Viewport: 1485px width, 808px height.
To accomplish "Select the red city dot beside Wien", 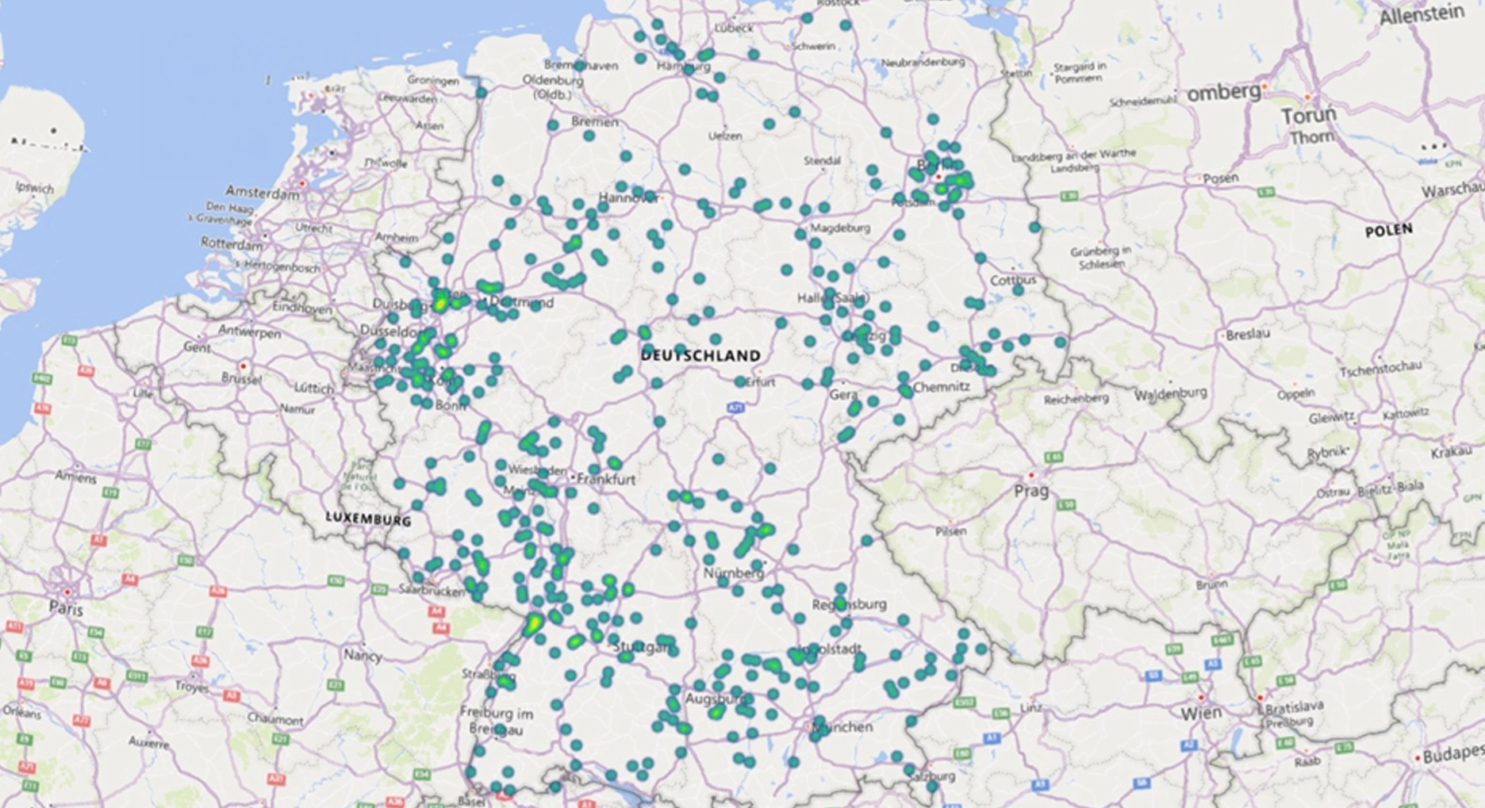I will point(1200,698).
